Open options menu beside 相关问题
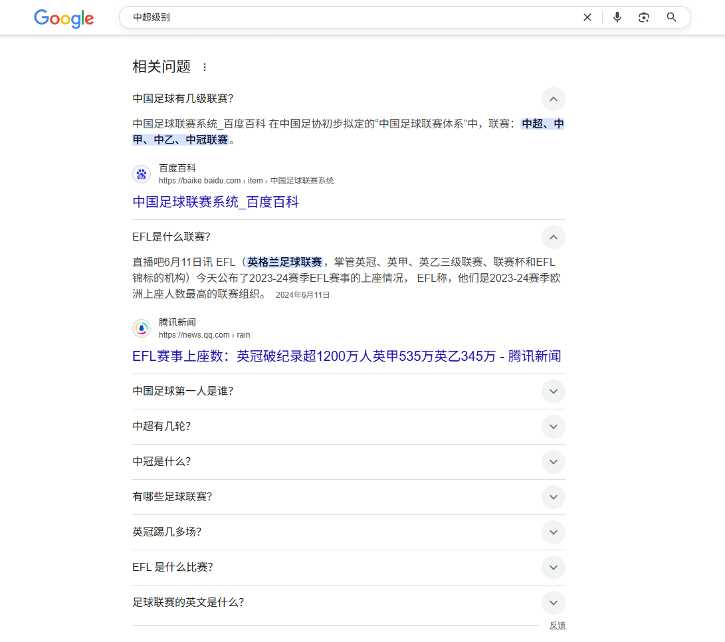 click(205, 67)
